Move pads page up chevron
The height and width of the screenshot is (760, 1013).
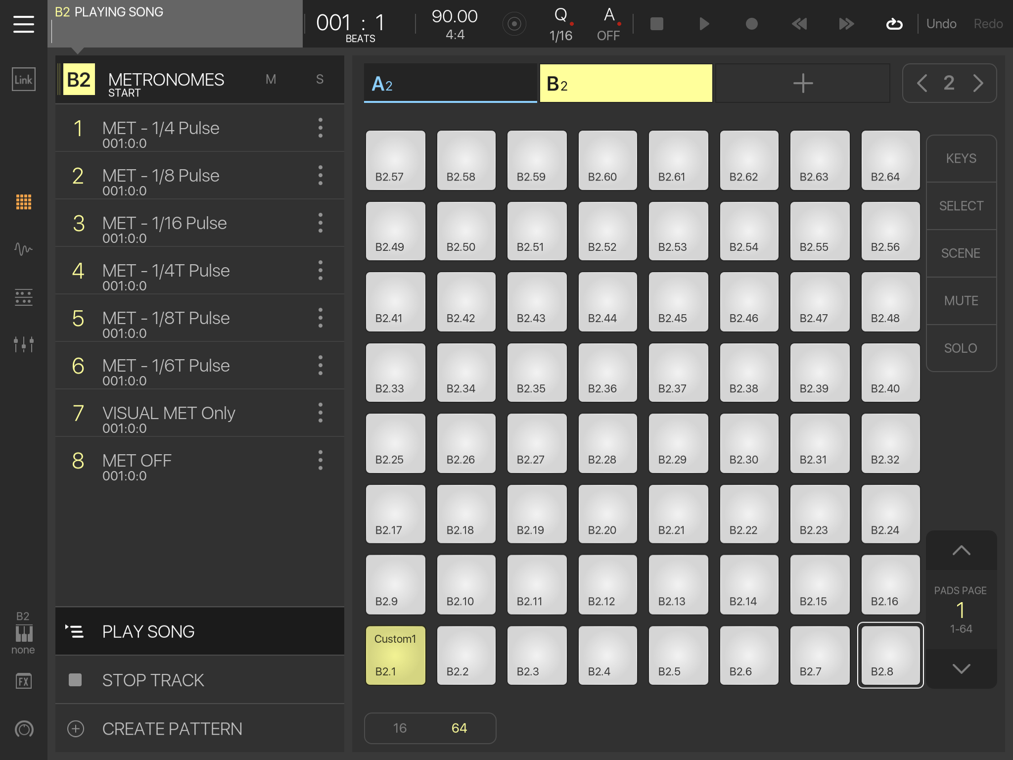[x=961, y=550]
